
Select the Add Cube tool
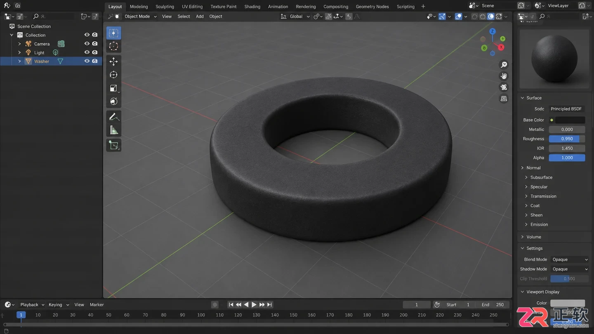[x=113, y=145]
